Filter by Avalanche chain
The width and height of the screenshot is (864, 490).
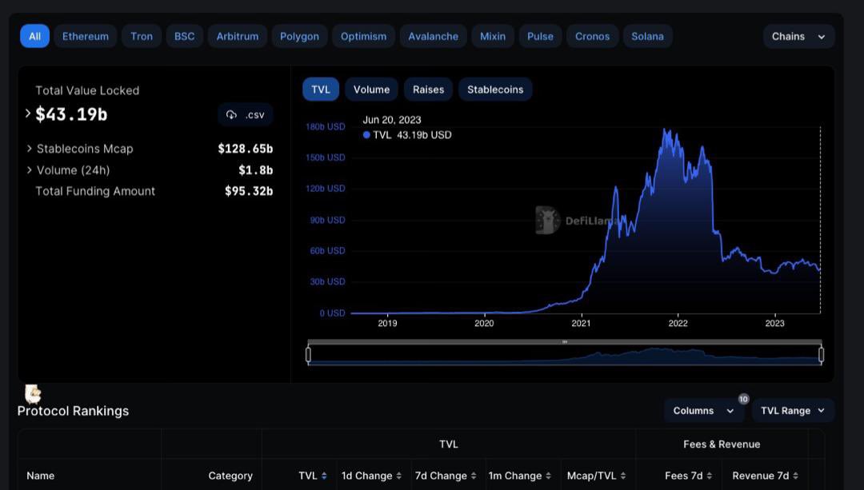point(433,36)
